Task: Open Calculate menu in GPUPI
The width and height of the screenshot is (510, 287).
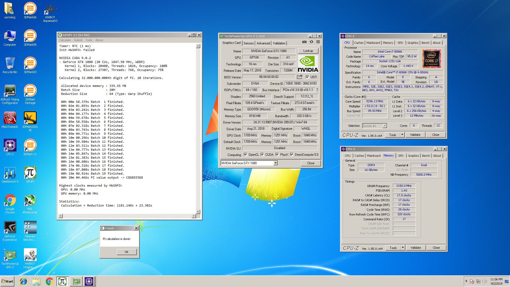Action: [65, 40]
